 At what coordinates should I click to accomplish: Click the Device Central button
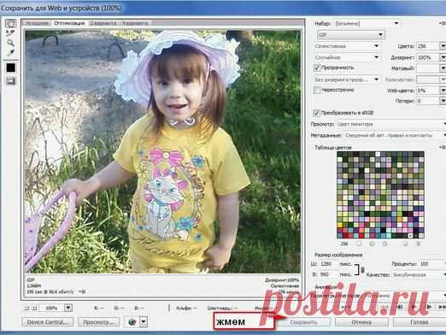click(47, 322)
